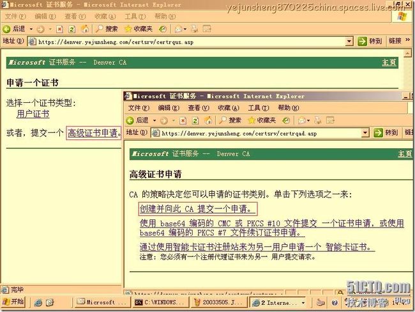This screenshot has width=415, height=312.
Task: Expand Links (链接) chevron in background IE window
Action: [407, 40]
